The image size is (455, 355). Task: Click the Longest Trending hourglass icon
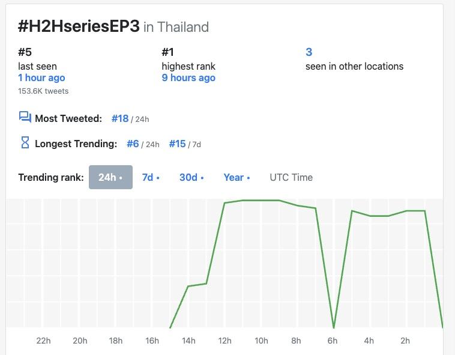pos(25,143)
